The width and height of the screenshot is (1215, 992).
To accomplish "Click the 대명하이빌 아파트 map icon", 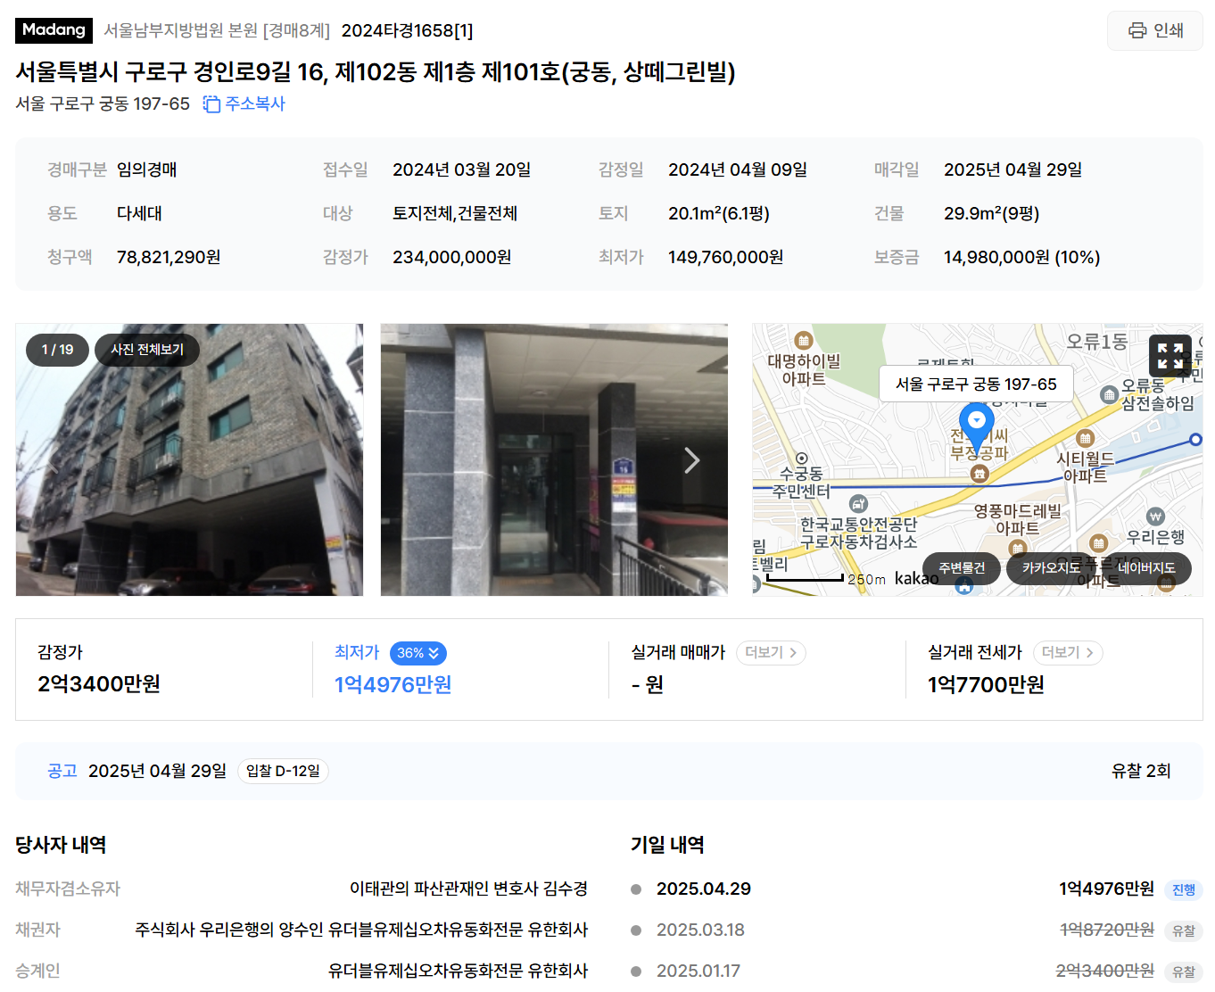I will [803, 340].
